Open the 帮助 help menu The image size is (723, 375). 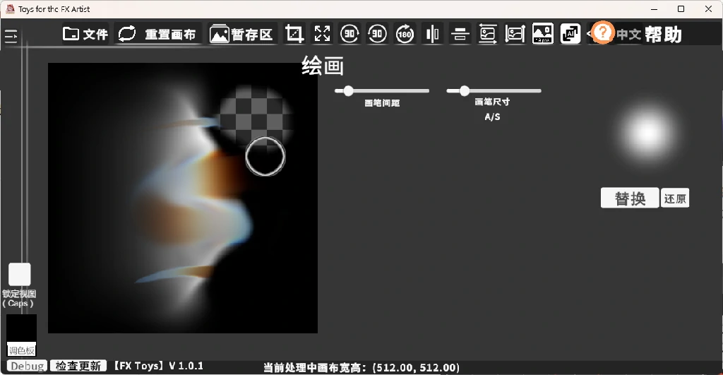tap(663, 35)
